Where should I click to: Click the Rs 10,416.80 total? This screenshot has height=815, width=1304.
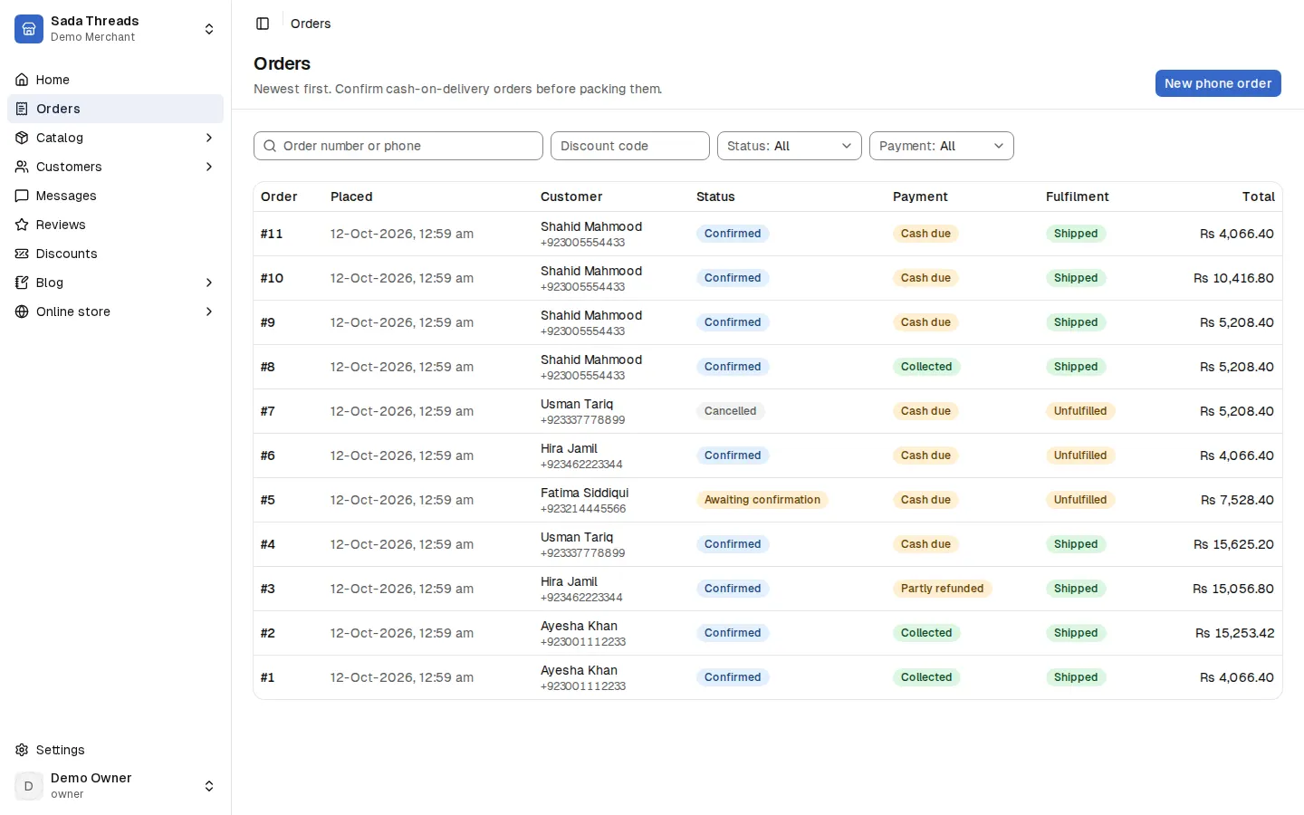(1233, 278)
